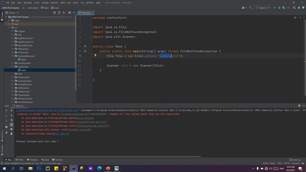306x172 pixels.
Task: Click the run gutter arrow beside main method
Action: pos(85,51)
